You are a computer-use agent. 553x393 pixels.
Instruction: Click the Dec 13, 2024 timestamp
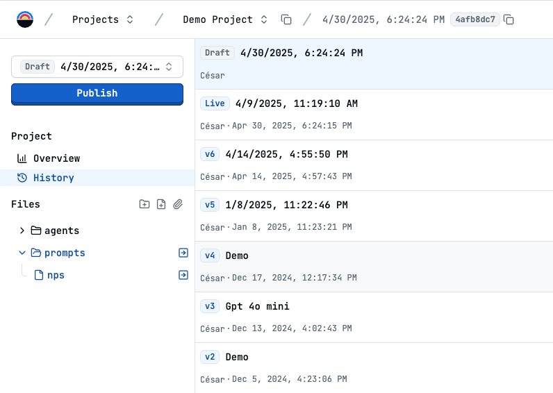(x=292, y=328)
